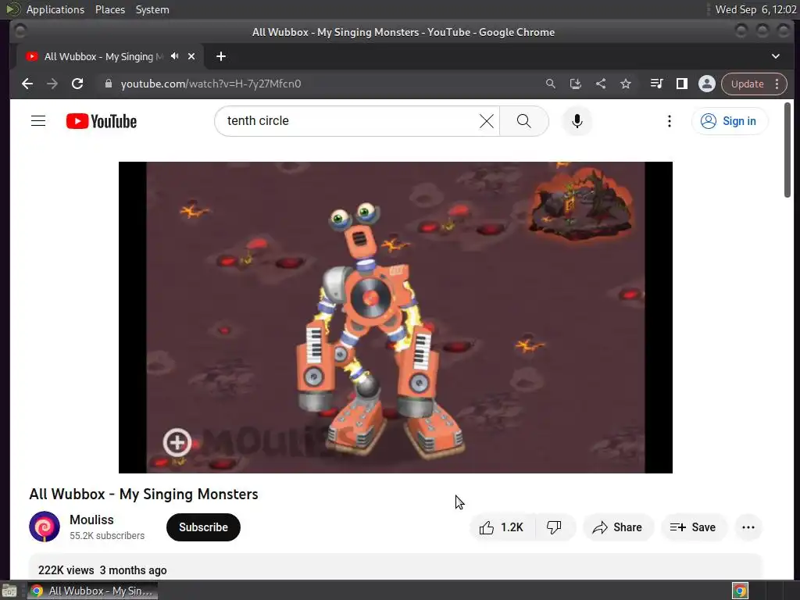This screenshot has height=600, width=800.
Task: Click the Chrome workspace icon at bottom right
Action: pos(740,591)
